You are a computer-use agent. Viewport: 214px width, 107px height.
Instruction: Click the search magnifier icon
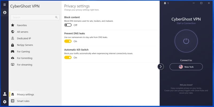[x=56, y=17]
